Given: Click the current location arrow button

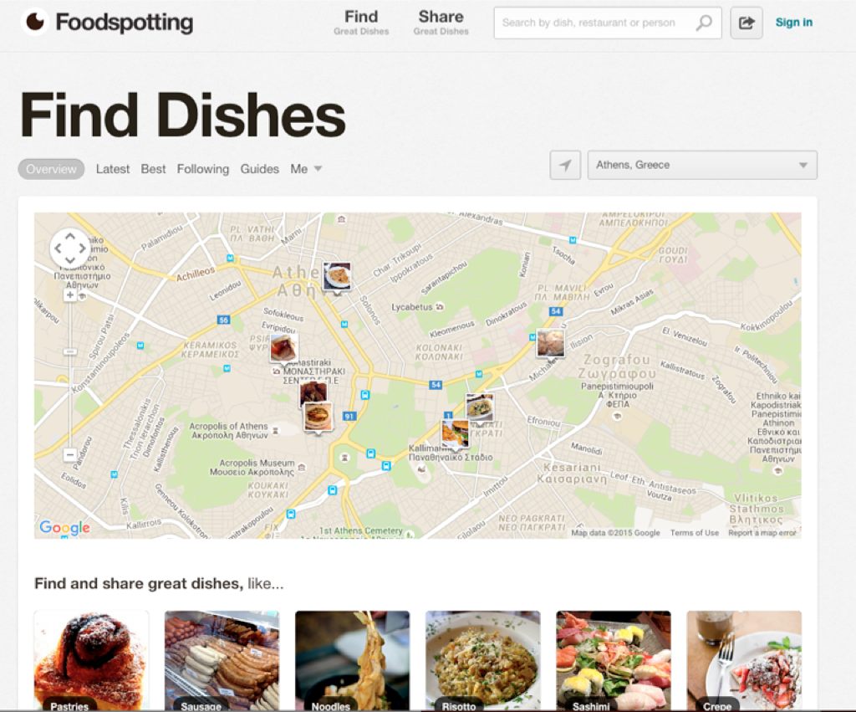Looking at the screenshot, I should tap(565, 165).
